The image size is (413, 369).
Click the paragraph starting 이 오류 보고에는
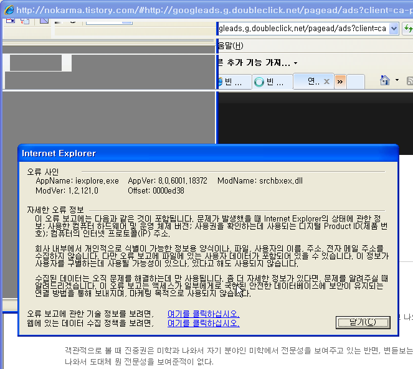coord(211,226)
